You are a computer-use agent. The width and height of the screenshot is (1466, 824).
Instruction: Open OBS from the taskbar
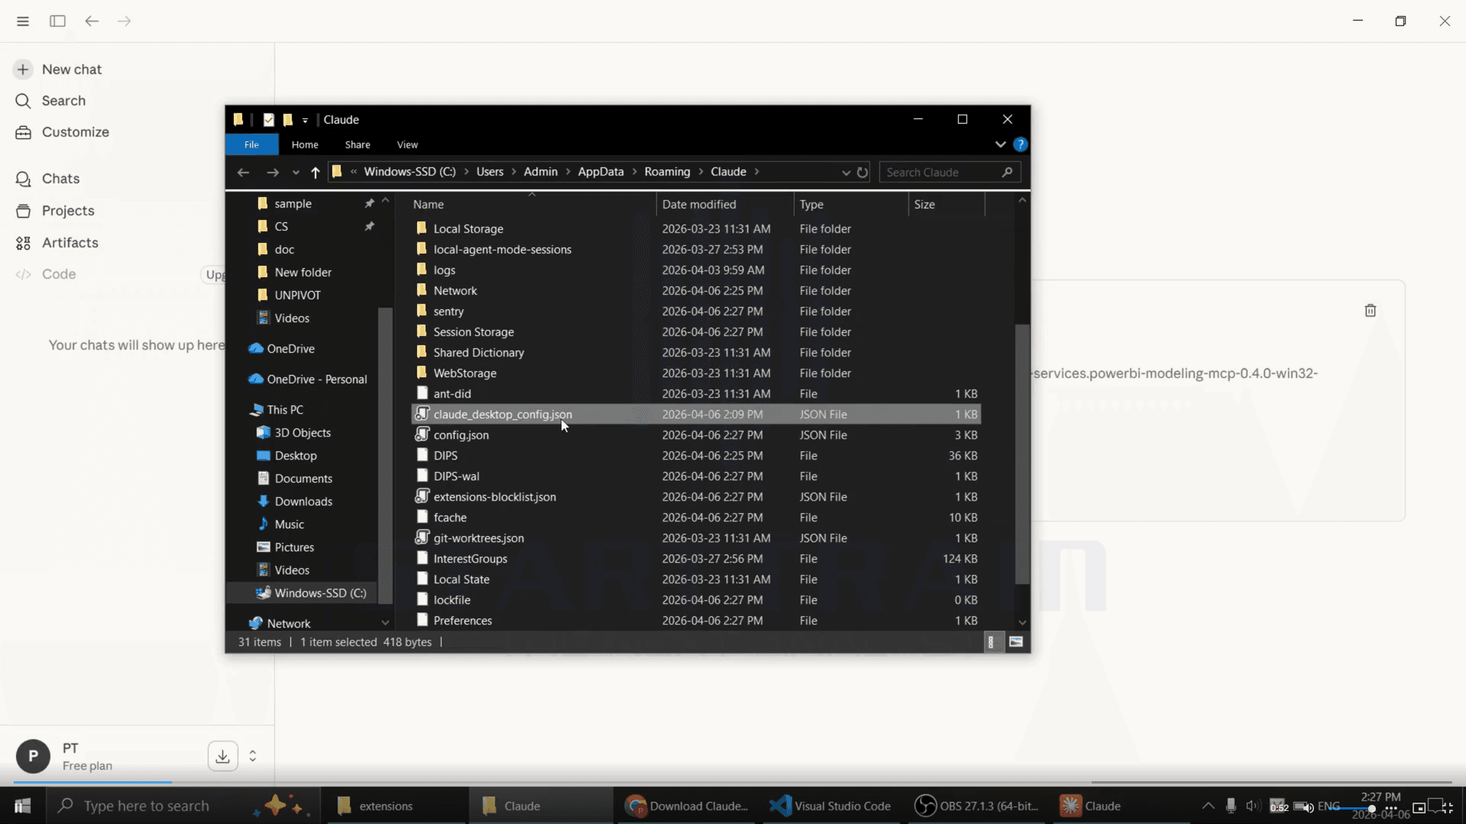[978, 806]
